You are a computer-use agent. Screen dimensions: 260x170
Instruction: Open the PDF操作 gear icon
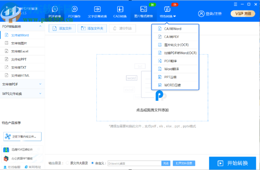point(75,9)
